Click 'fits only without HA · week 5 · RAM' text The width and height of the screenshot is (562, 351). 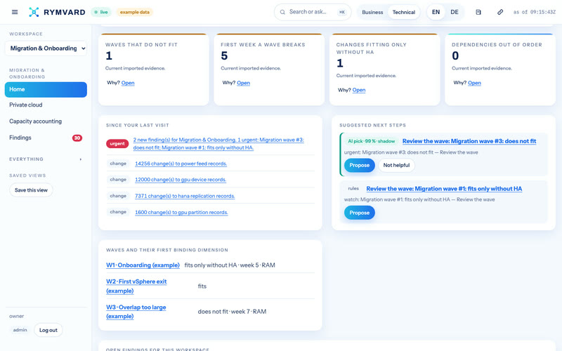(230, 265)
